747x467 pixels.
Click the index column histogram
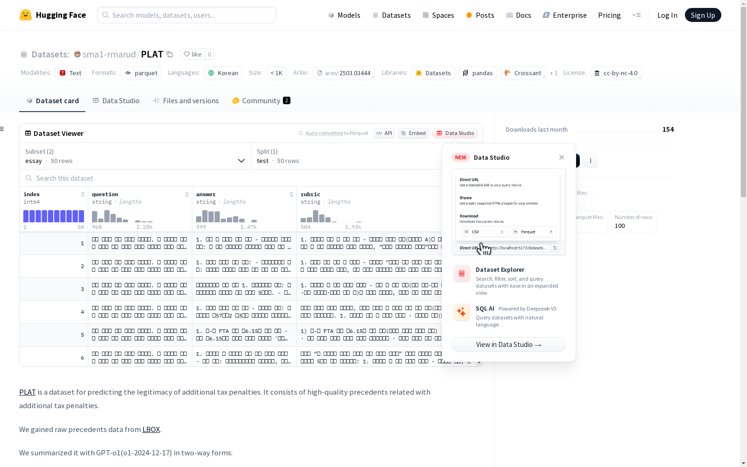point(54,216)
